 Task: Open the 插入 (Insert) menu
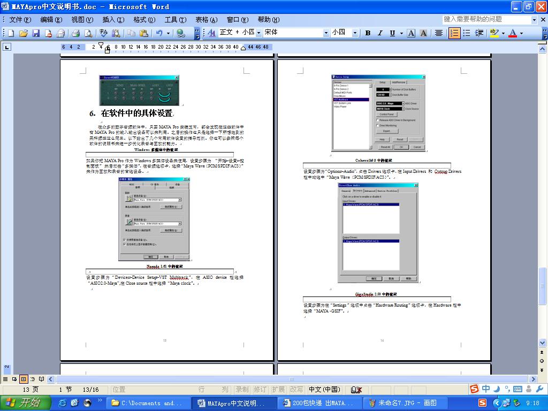point(113,20)
